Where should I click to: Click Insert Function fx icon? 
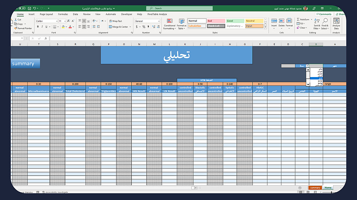click(x=46, y=38)
